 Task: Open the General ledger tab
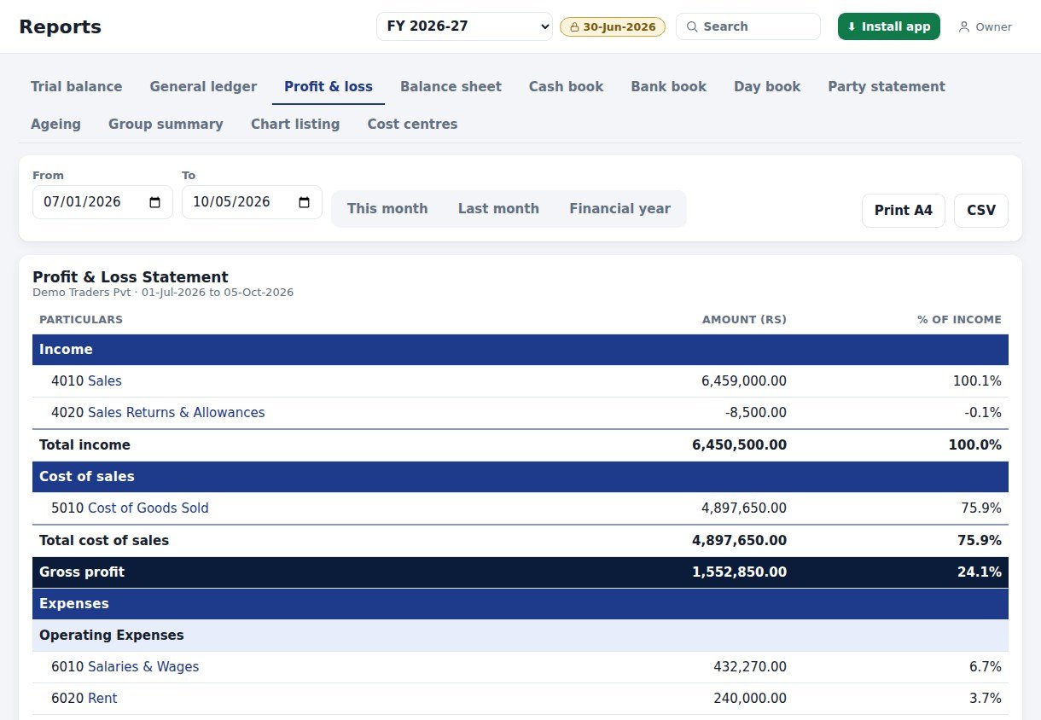click(x=203, y=86)
